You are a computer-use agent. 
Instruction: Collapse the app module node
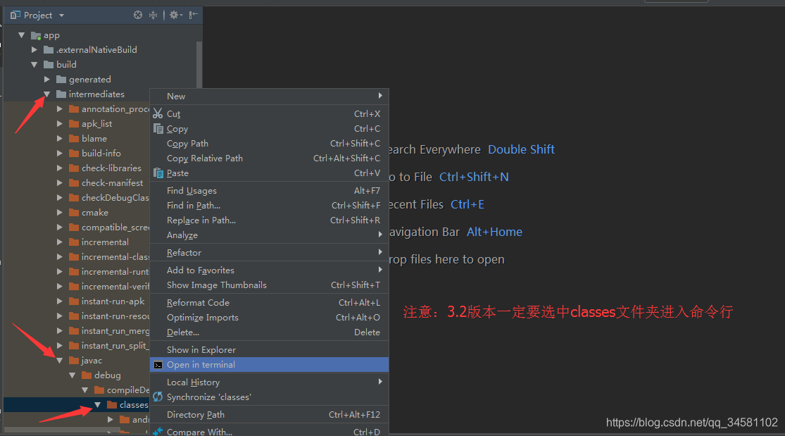tap(22, 35)
